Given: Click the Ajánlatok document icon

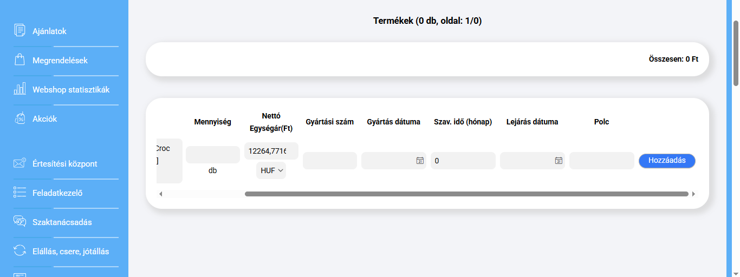Looking at the screenshot, I should pos(20,30).
